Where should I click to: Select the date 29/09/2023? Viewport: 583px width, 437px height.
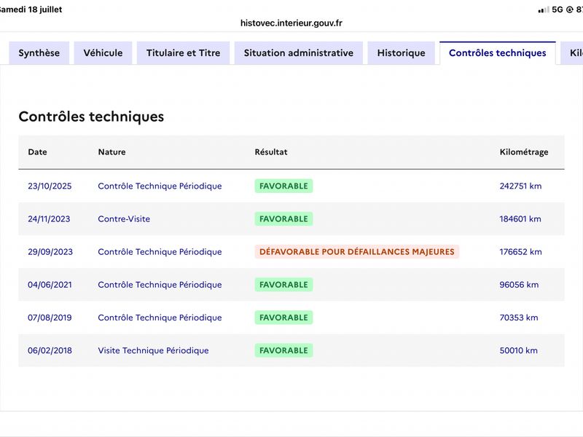coord(50,252)
